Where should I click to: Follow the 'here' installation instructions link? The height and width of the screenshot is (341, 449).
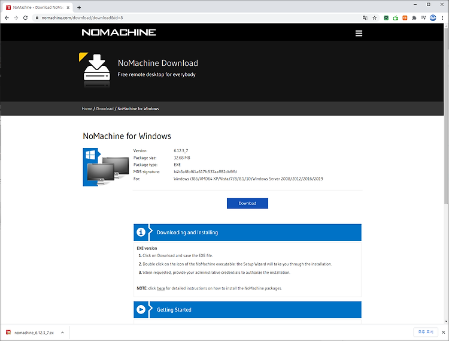[x=160, y=288]
